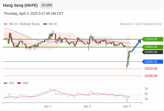Click the Apr 2 date axis label
This screenshot has height=111, width=164.
click(x=87, y=106)
